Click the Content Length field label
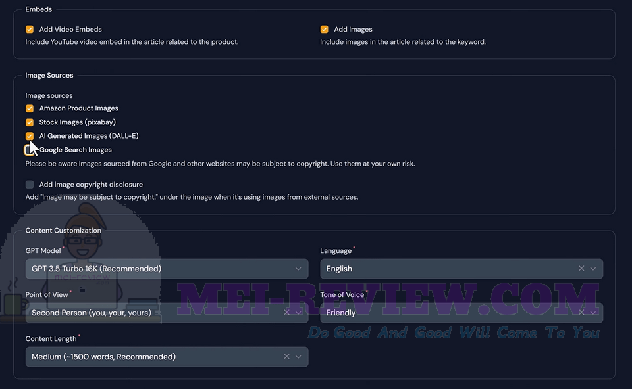This screenshot has width=632, height=389. pyautogui.click(x=51, y=338)
